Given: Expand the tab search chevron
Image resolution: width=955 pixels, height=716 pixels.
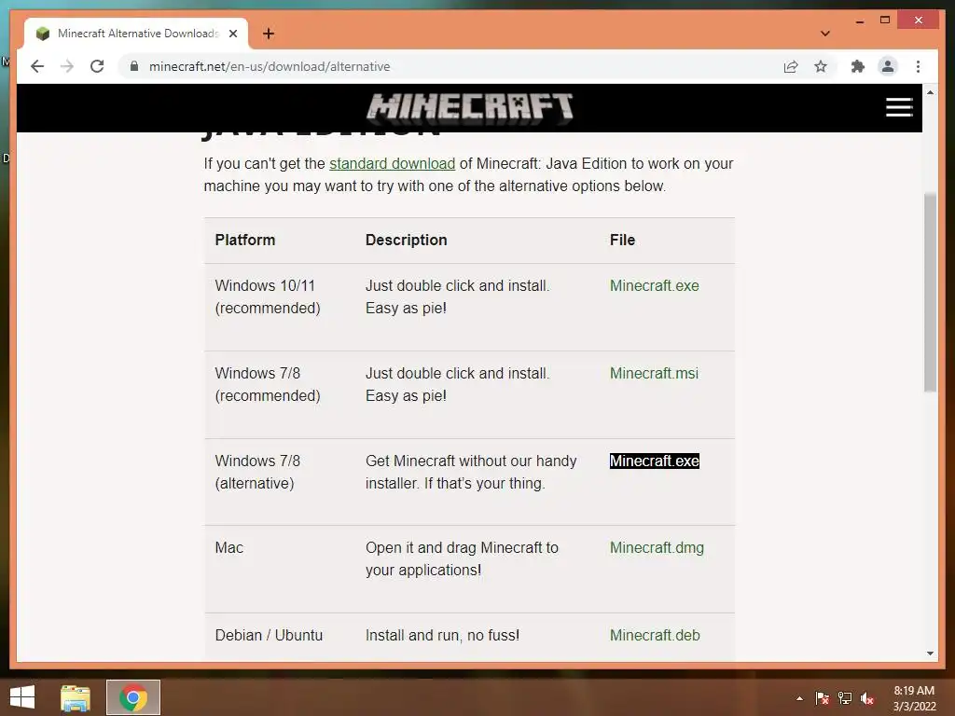Looking at the screenshot, I should (x=824, y=34).
